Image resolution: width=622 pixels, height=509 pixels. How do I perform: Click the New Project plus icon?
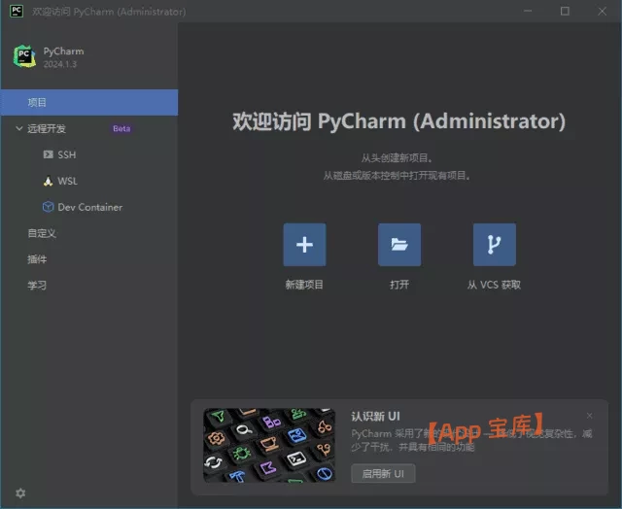(x=304, y=245)
